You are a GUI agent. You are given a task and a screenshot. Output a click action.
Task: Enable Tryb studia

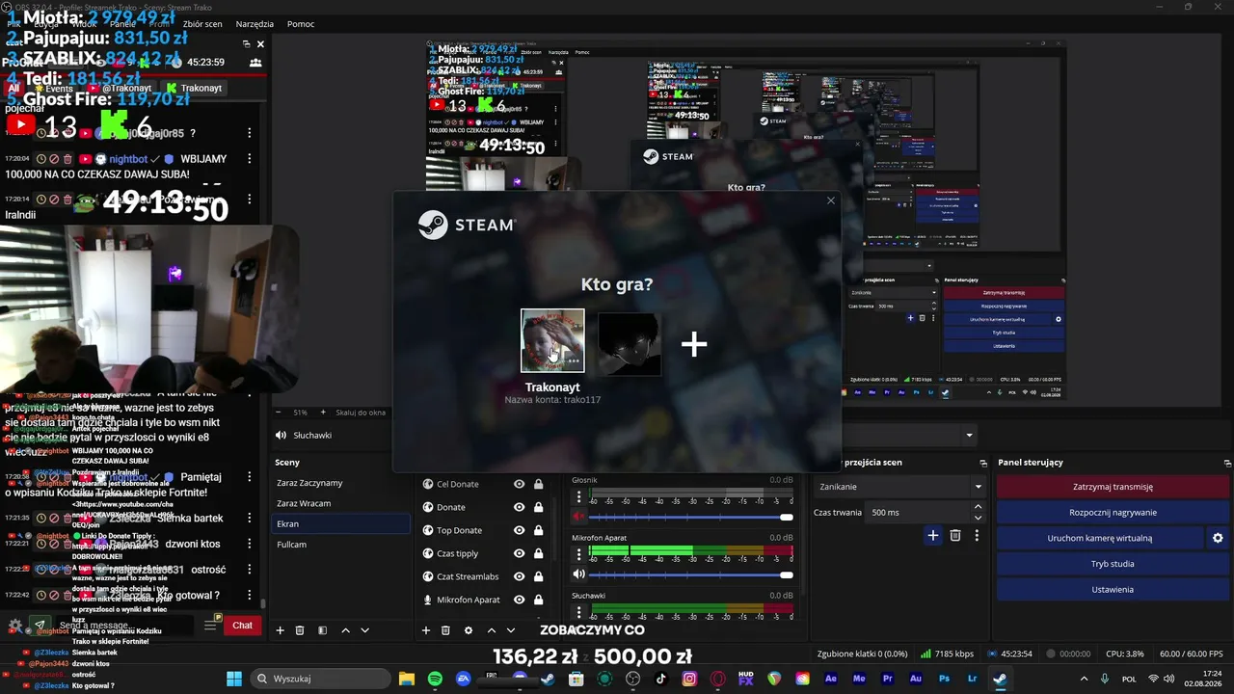(1113, 564)
